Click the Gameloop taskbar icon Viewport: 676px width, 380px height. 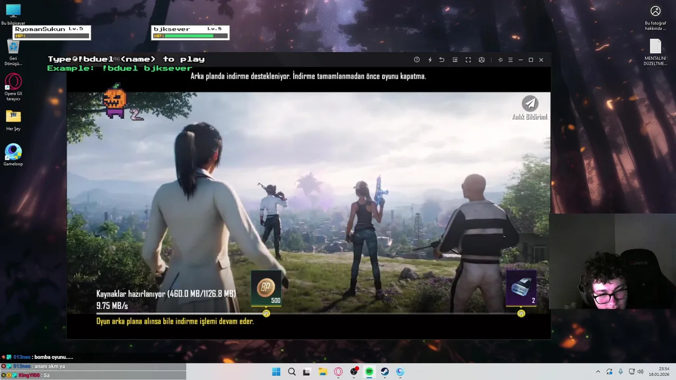pyautogui.click(x=400, y=372)
